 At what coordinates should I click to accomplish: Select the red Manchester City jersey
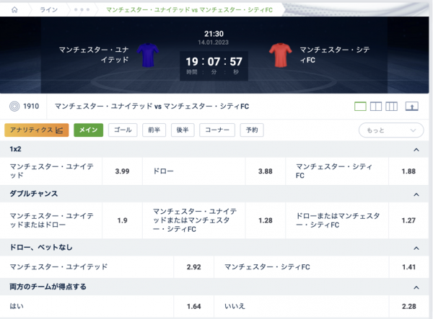[280, 55]
